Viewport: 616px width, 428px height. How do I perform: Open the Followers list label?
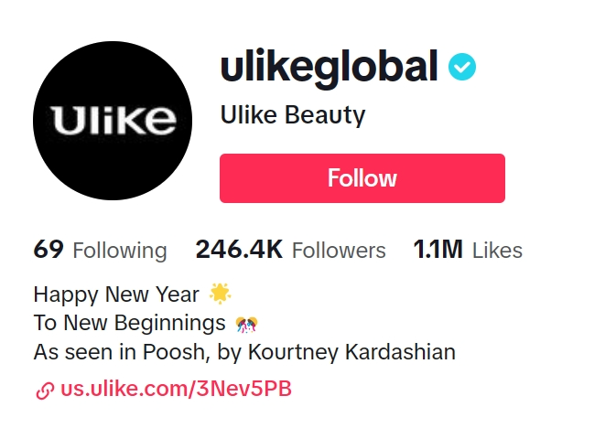coord(338,251)
